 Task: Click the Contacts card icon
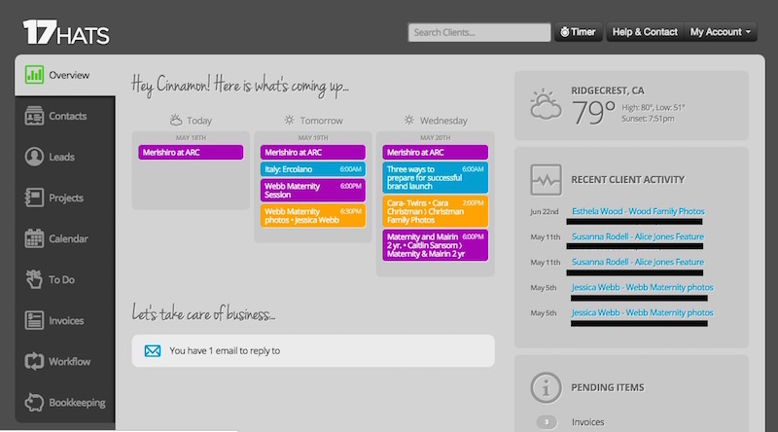pyautogui.click(x=34, y=116)
